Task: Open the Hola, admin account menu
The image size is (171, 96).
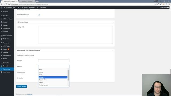Action: [165, 7]
